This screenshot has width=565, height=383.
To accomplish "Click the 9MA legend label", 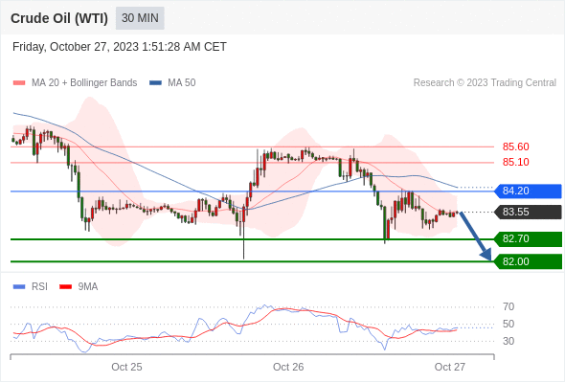I will [x=88, y=287].
